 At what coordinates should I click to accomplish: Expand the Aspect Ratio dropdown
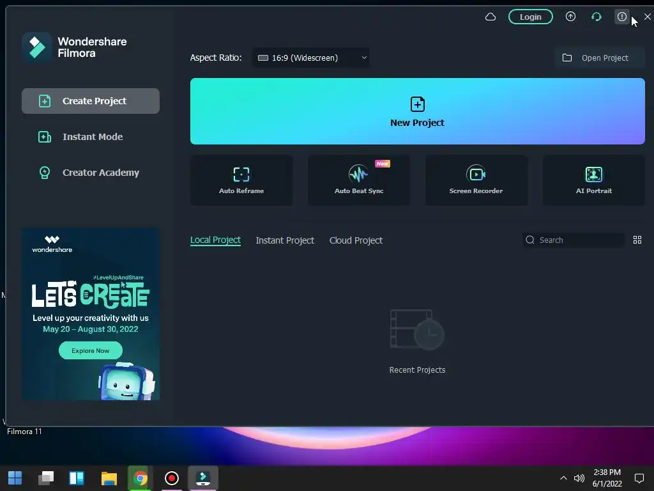(311, 58)
